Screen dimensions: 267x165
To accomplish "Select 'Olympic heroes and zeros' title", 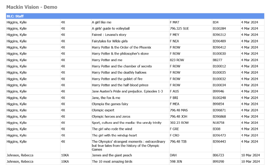I will (111, 116).
